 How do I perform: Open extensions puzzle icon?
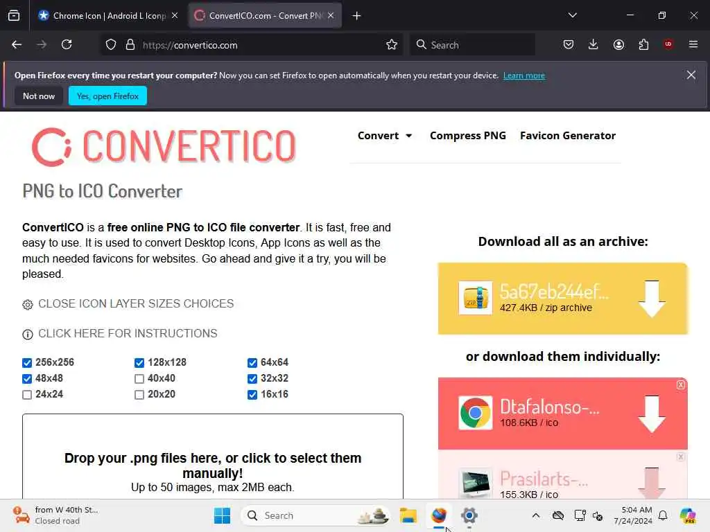[x=643, y=45]
